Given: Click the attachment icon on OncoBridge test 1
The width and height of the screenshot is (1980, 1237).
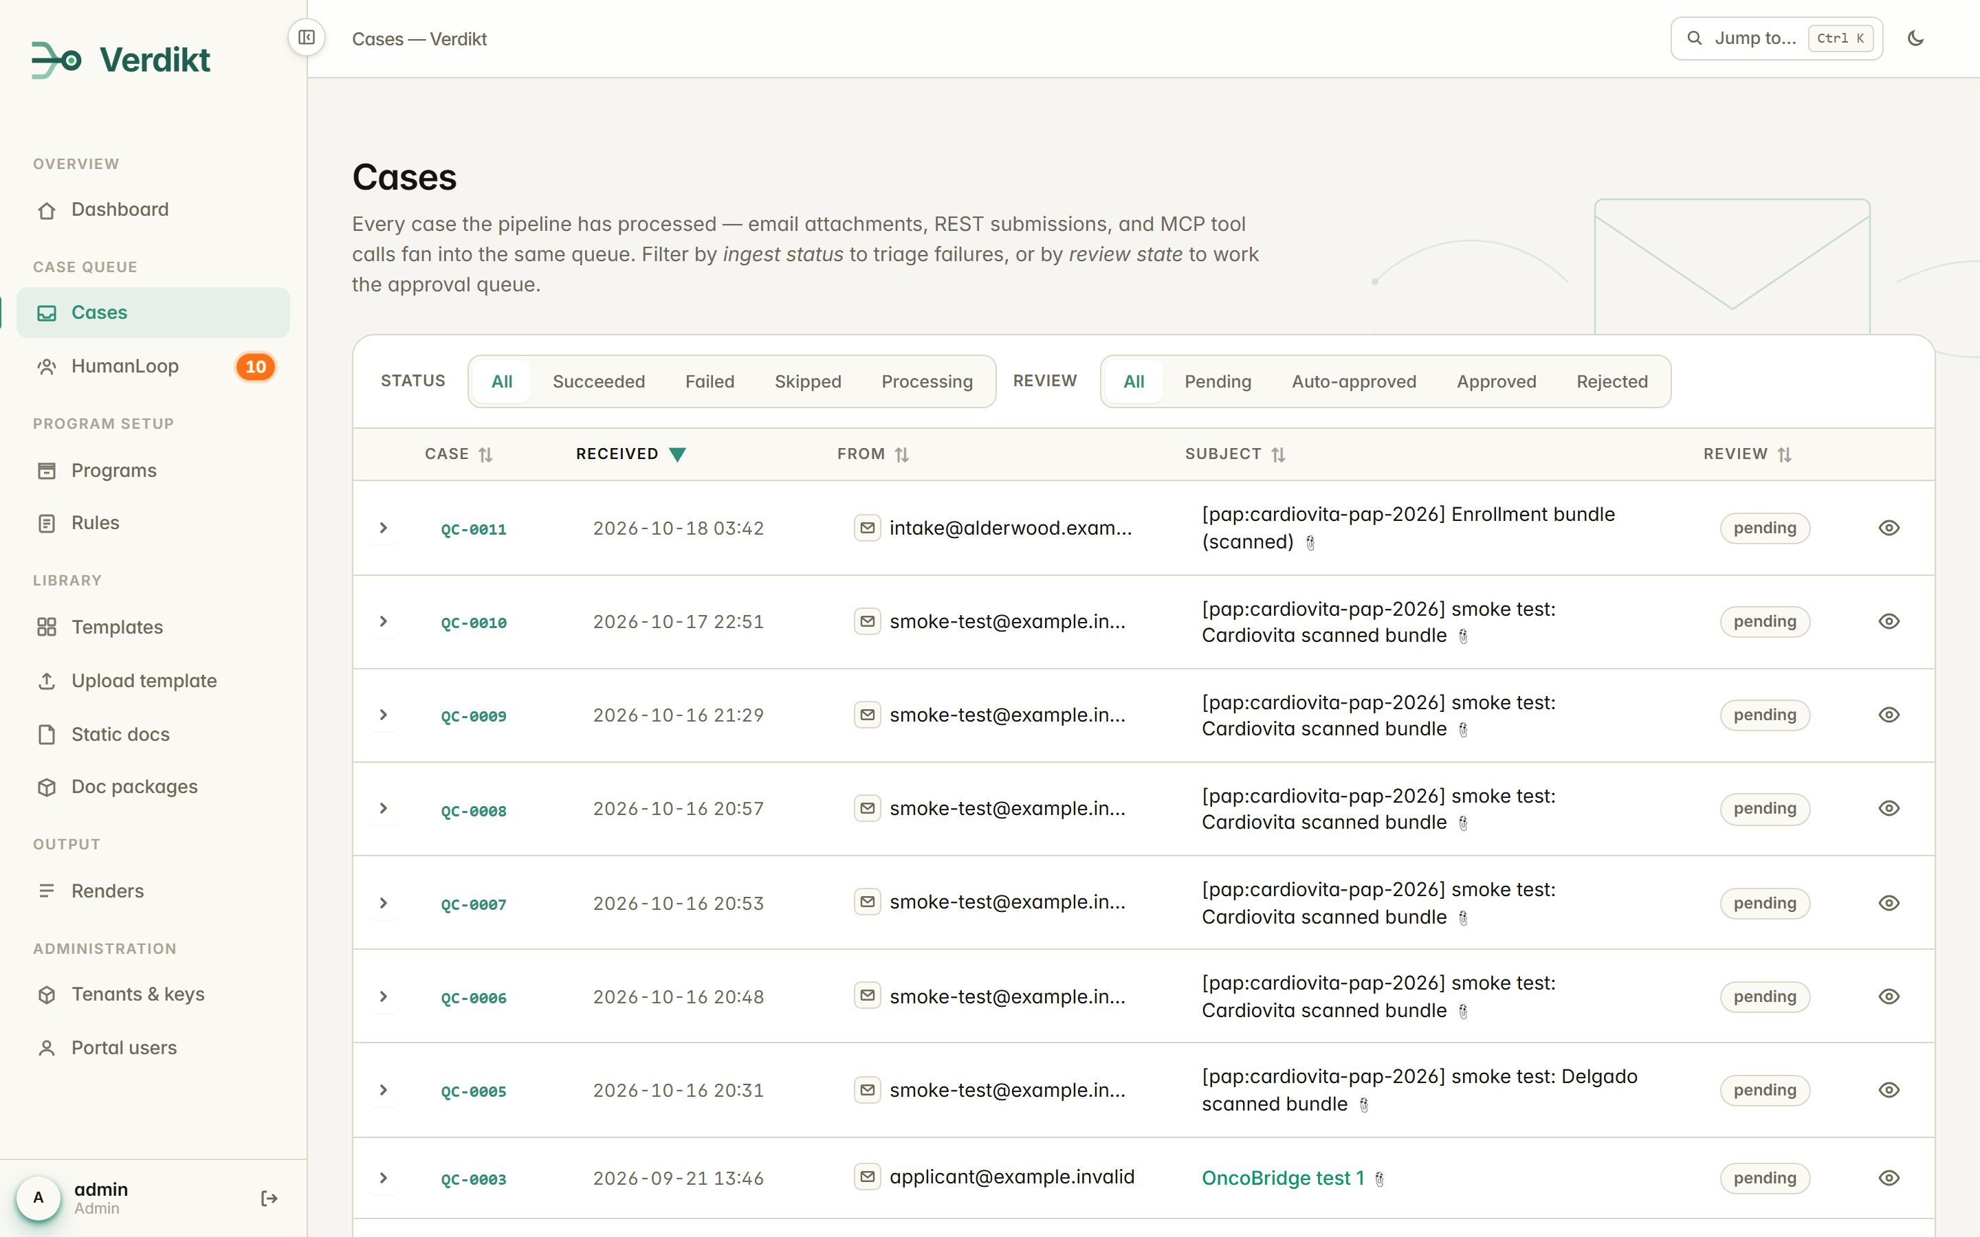Looking at the screenshot, I should coord(1379,1179).
